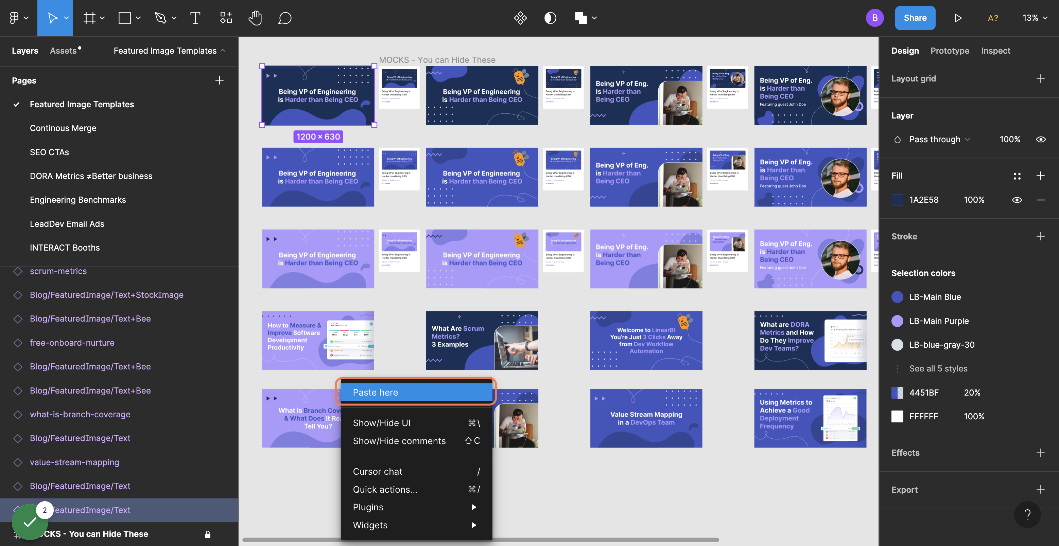The height and width of the screenshot is (546, 1059).
Task: Select the Hand tool
Action: tap(255, 18)
